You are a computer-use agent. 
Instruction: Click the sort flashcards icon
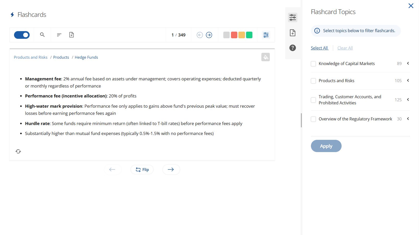[x=59, y=35]
